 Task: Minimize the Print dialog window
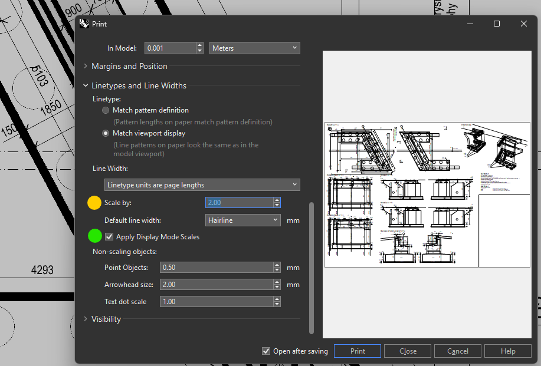click(470, 24)
